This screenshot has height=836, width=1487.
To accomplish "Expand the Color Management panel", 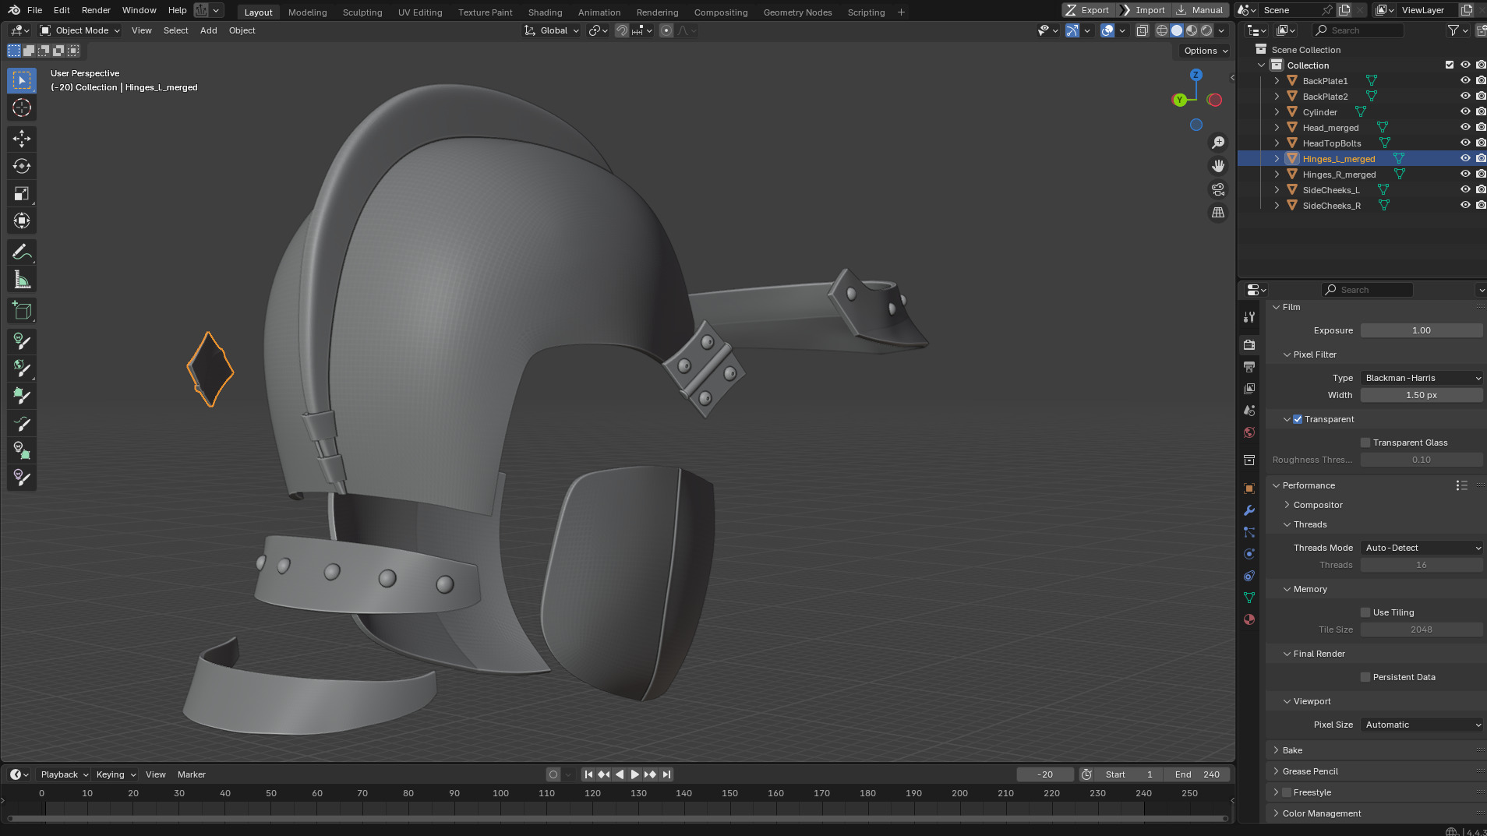I will click(1322, 813).
